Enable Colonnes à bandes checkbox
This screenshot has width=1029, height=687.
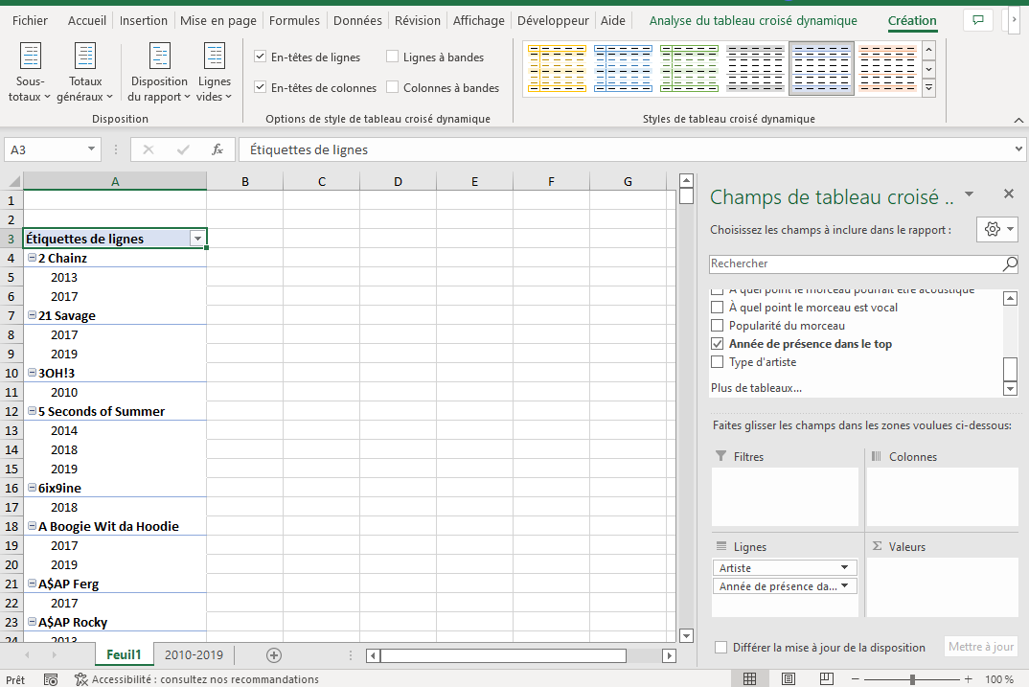(x=393, y=86)
